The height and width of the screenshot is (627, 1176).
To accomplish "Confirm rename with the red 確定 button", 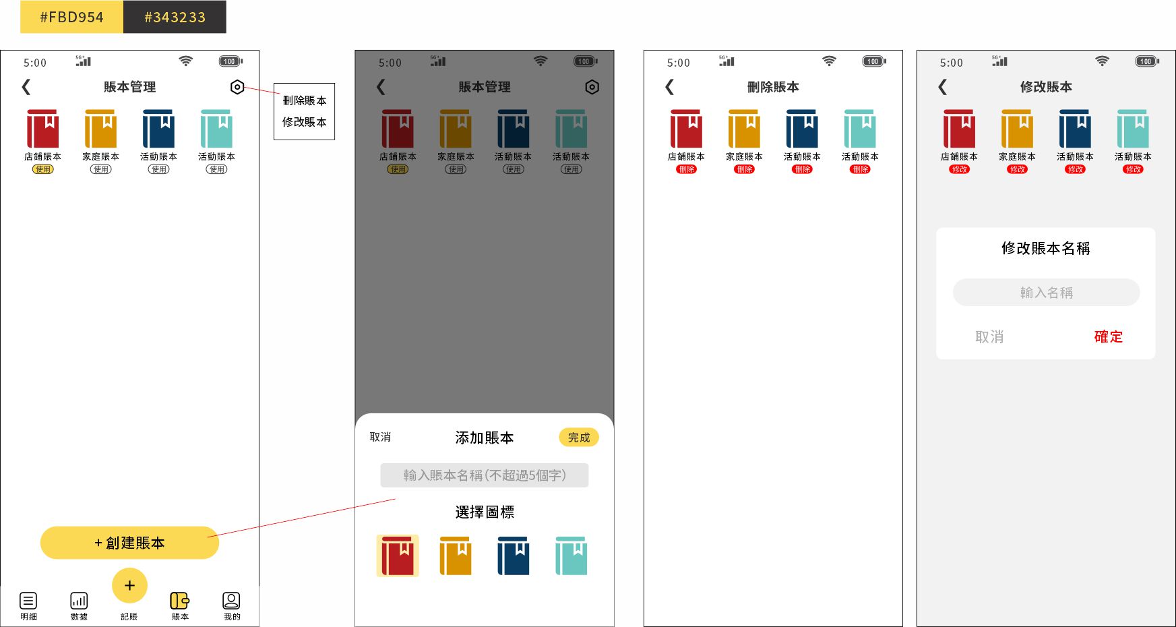I will coord(1108,336).
